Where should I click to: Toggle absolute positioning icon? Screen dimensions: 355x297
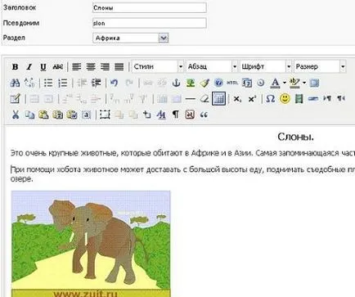(x=147, y=115)
